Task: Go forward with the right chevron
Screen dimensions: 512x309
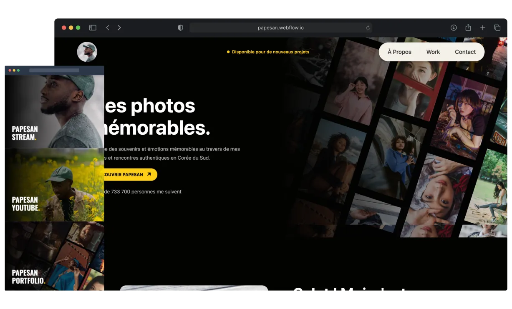Action: click(119, 28)
